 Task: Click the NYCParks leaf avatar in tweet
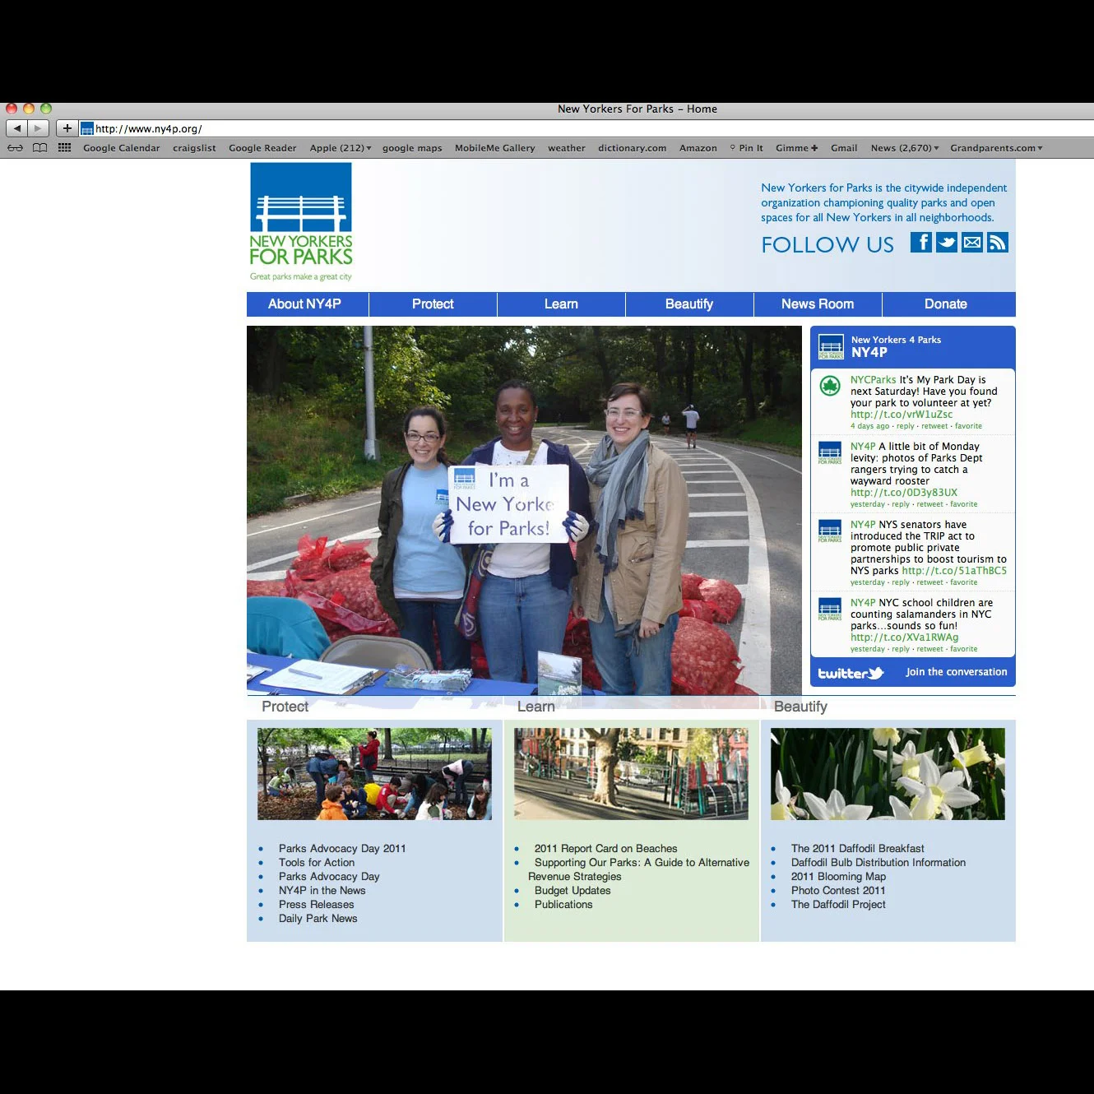[830, 385]
